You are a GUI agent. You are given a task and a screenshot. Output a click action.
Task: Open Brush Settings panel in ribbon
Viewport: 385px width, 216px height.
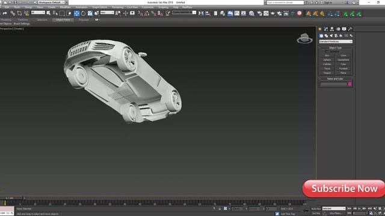(22, 24)
